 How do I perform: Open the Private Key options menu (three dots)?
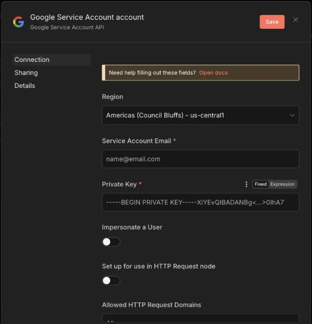246,184
